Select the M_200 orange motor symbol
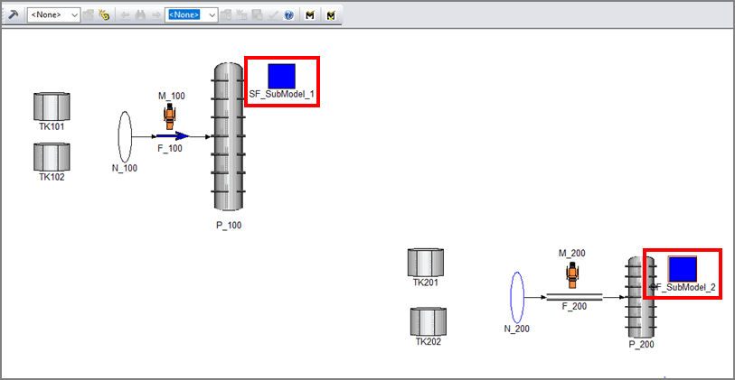This screenshot has height=380, width=735. pos(572,274)
